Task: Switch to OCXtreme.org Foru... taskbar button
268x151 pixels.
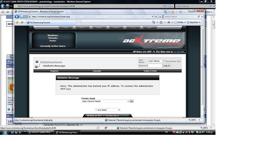Action: coord(67,132)
